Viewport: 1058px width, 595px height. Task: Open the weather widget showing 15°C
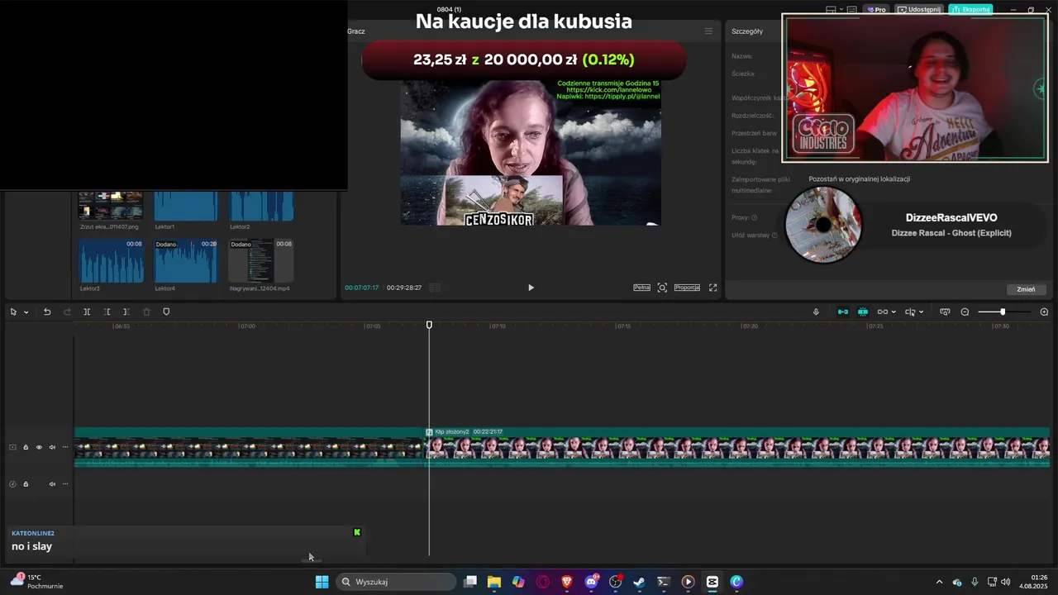[37, 581]
